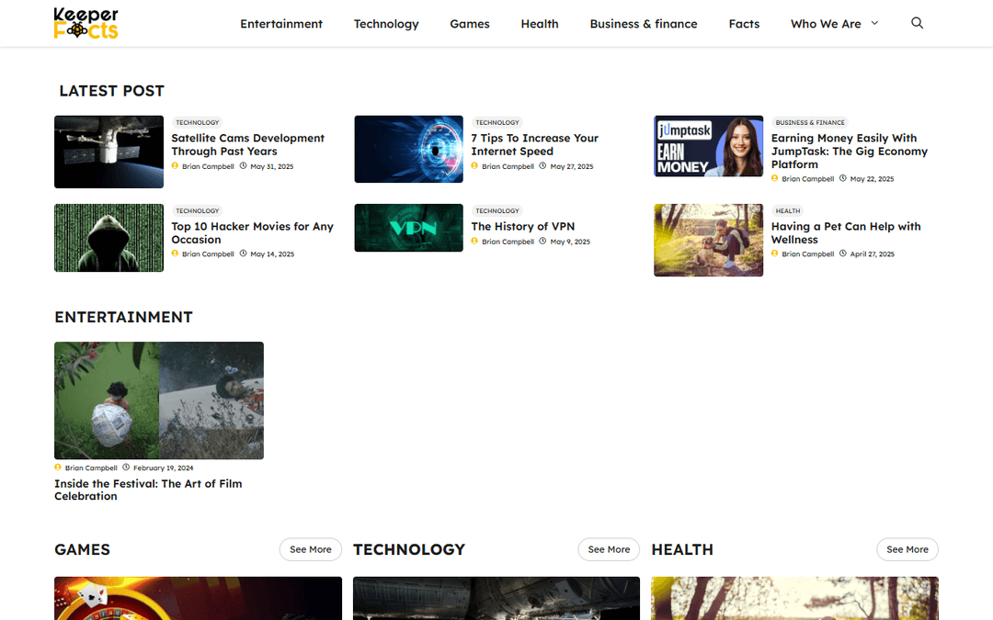Open the film festival article thumbnail
993x620 pixels.
pos(159,400)
